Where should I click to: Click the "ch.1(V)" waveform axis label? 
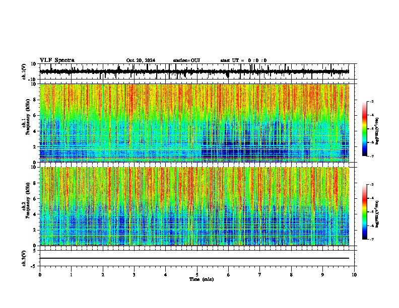coord(24,71)
